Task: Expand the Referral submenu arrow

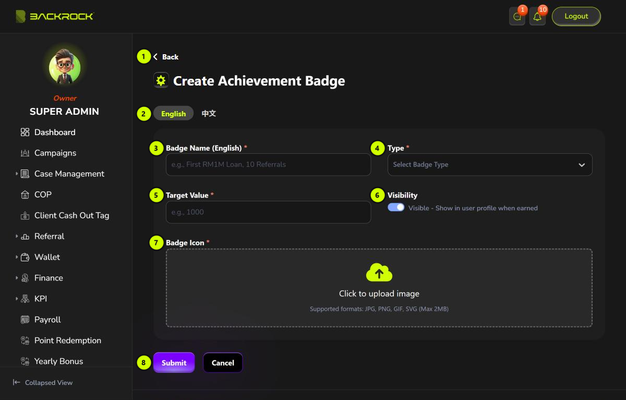Action: pyautogui.click(x=16, y=236)
